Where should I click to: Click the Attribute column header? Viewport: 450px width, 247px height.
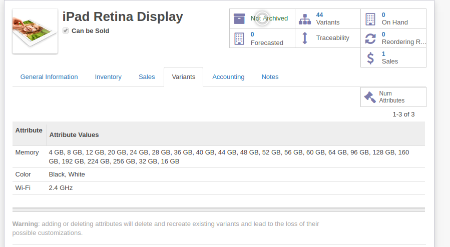pyautogui.click(x=29, y=130)
